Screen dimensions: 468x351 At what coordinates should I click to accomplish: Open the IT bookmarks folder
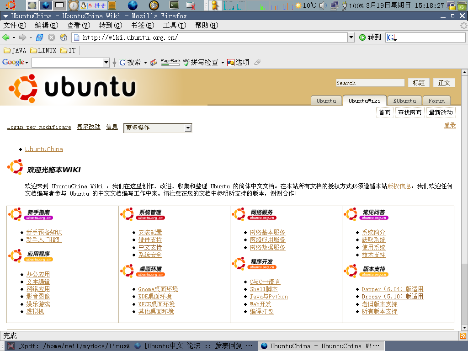pyautogui.click(x=68, y=50)
